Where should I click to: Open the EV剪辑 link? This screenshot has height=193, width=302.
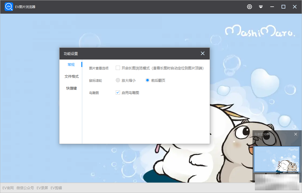click(x=56, y=188)
